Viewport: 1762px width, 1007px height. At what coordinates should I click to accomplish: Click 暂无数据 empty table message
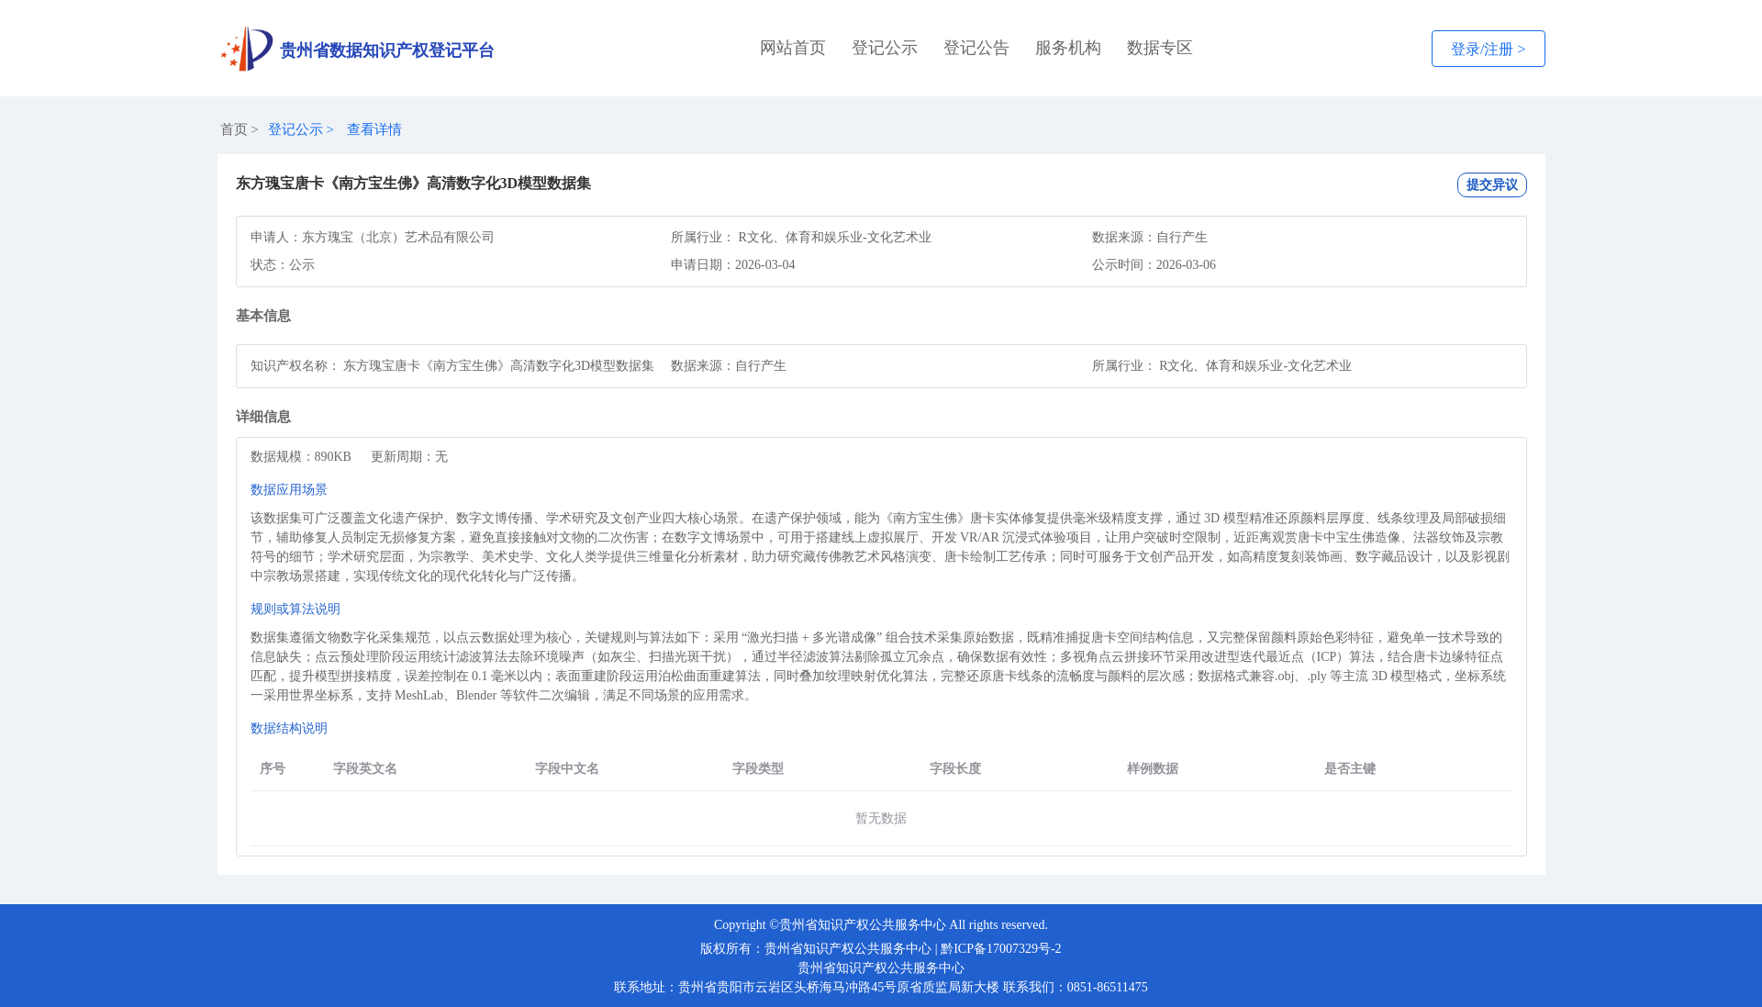click(881, 819)
